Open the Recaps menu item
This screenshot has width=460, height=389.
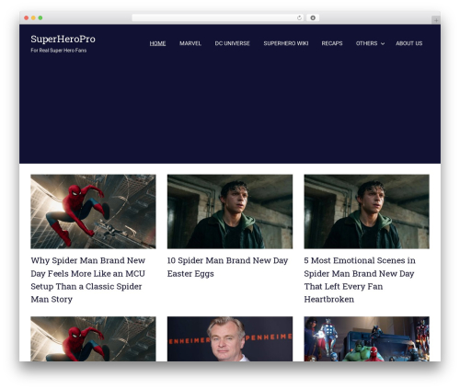pos(332,43)
